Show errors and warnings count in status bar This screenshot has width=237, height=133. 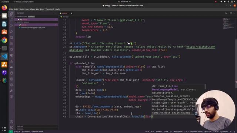coord(17,132)
